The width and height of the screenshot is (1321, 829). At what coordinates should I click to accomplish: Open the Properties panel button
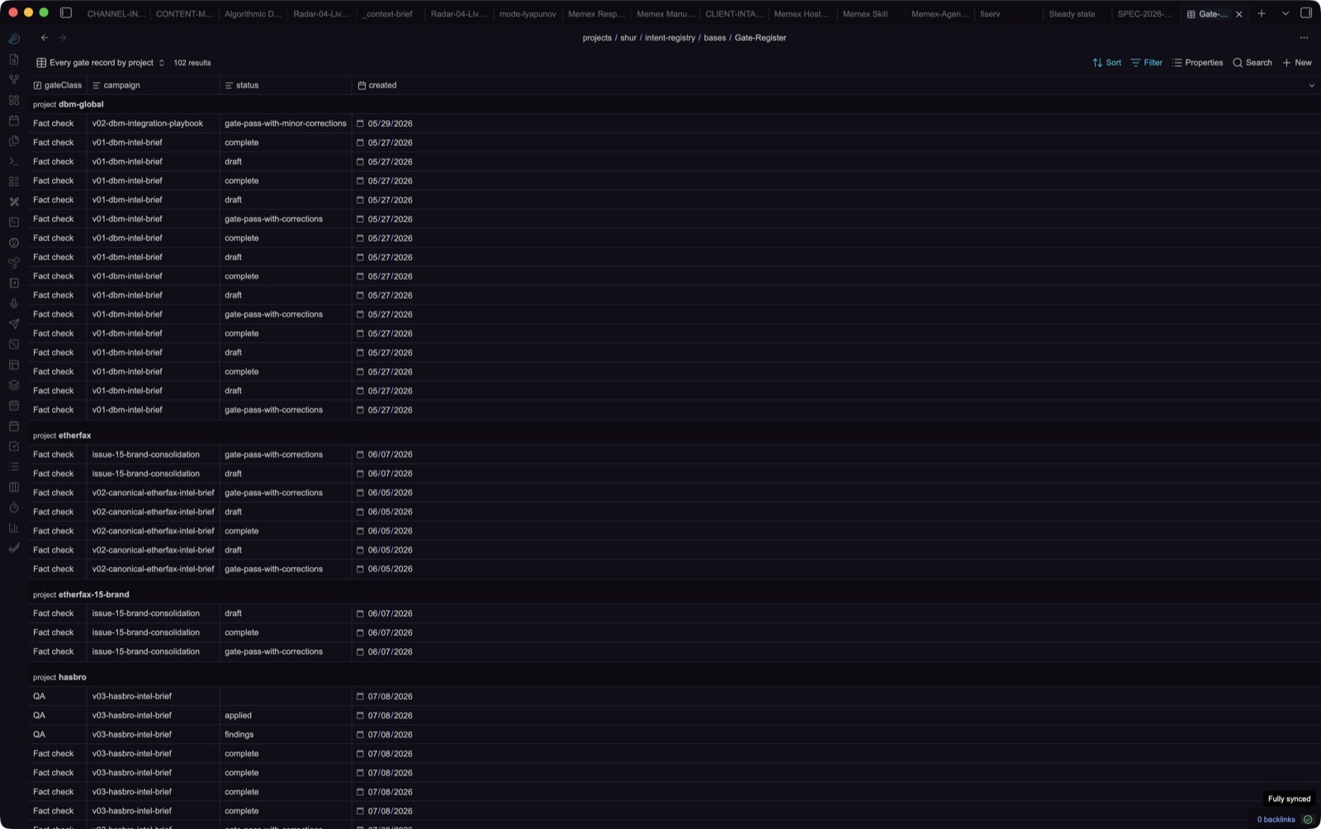tap(1197, 63)
